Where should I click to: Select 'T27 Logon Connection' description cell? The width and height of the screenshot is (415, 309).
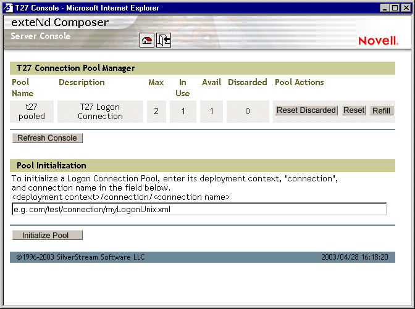tap(100, 112)
